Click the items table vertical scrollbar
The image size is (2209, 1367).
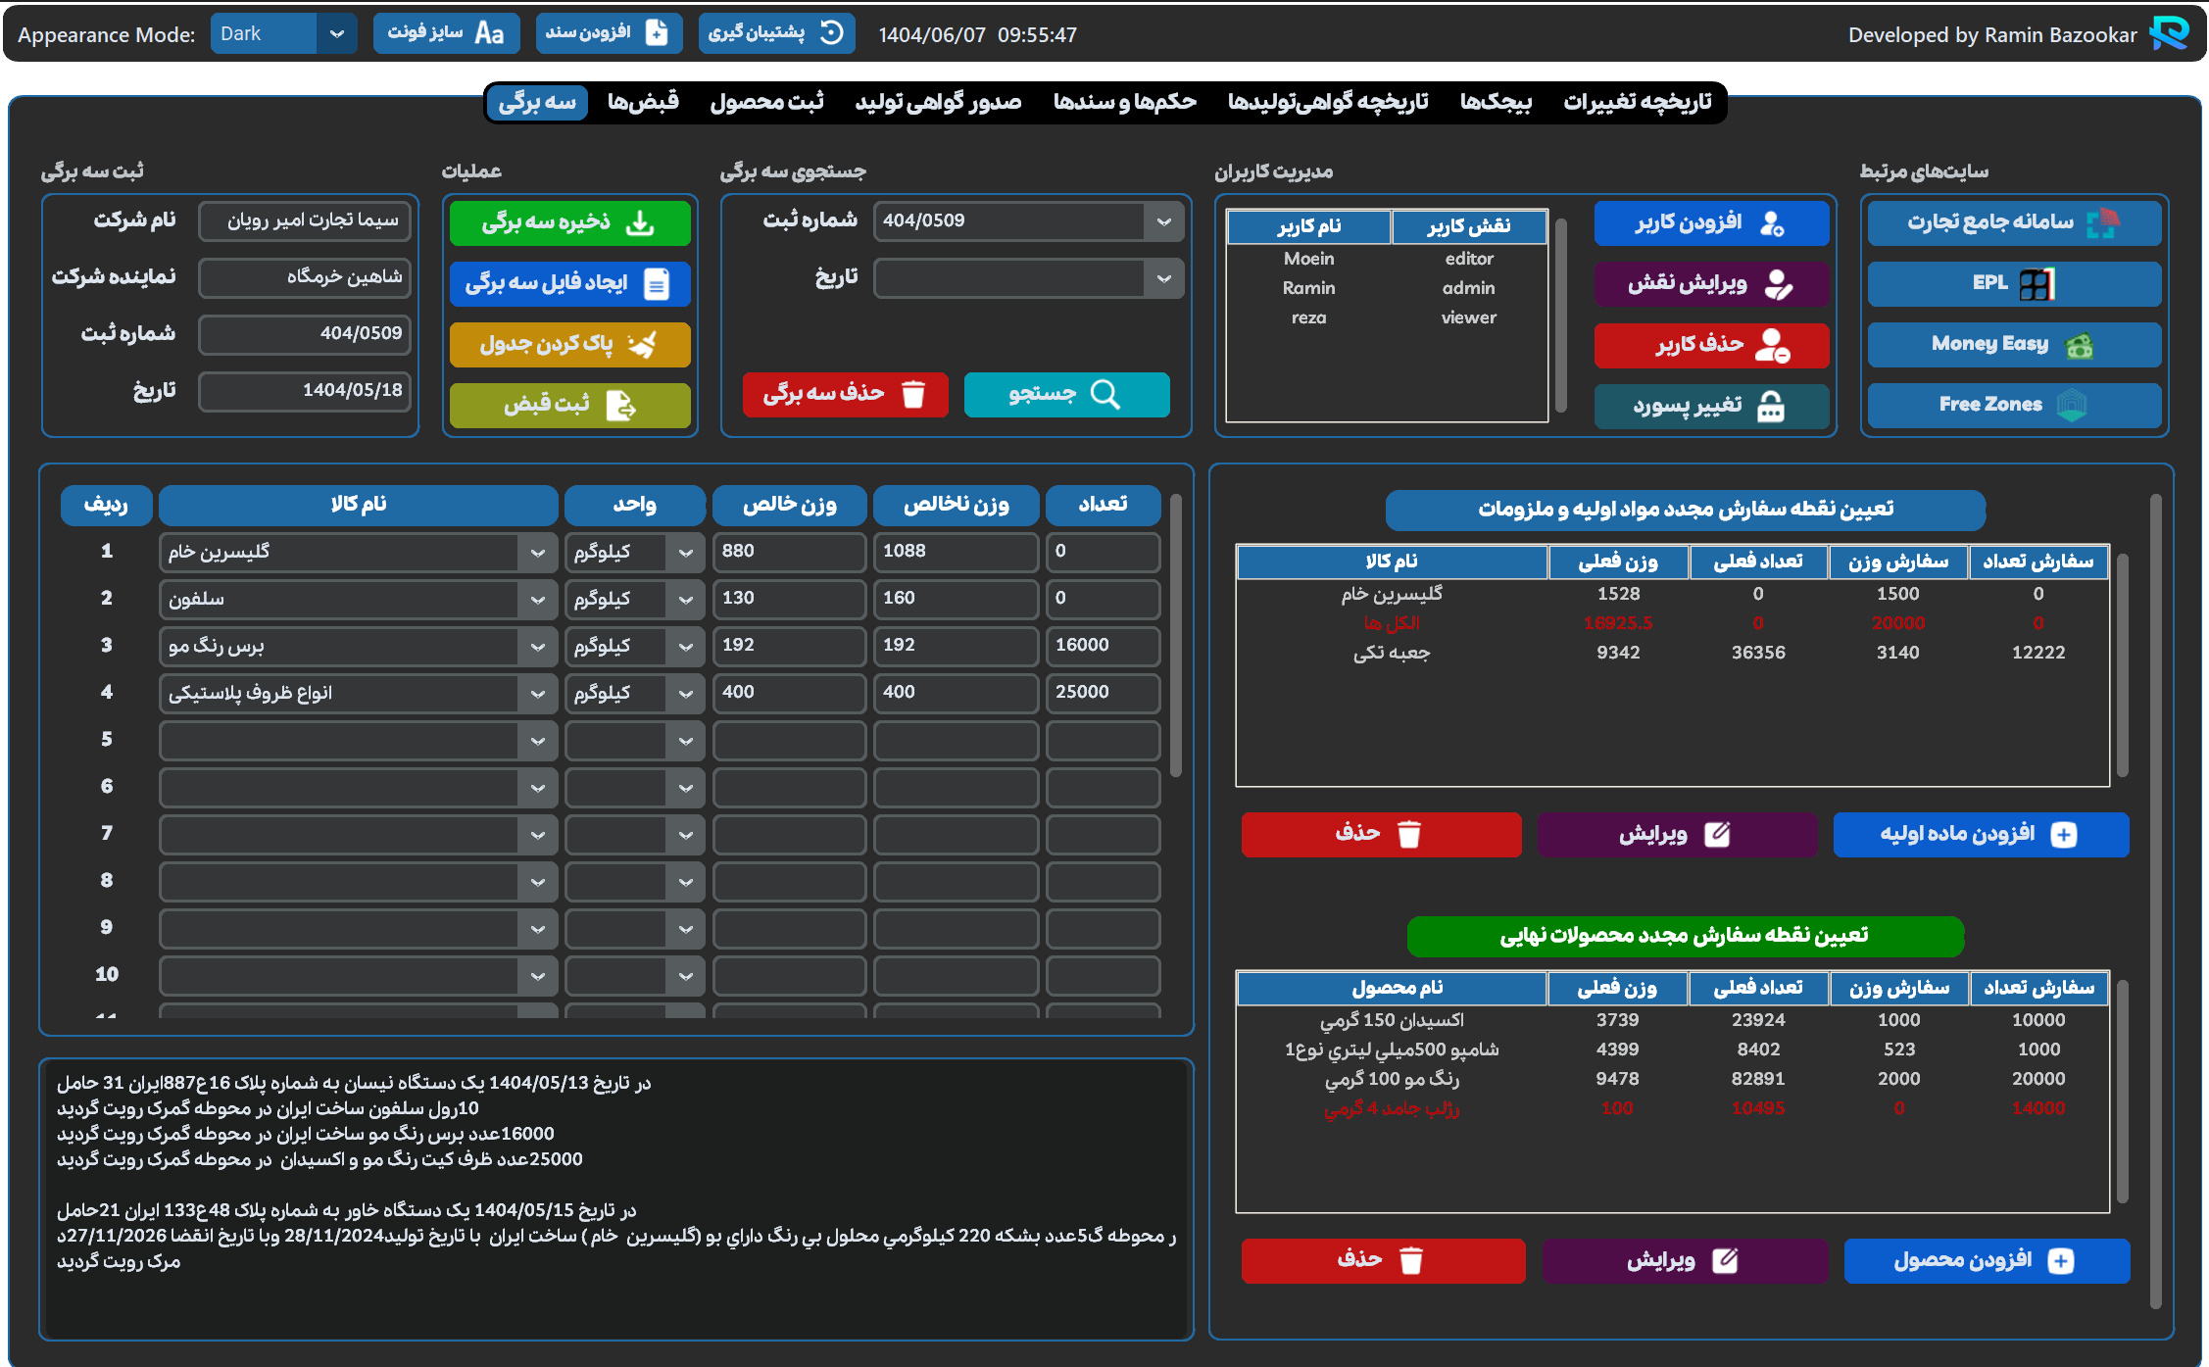pos(1175,637)
